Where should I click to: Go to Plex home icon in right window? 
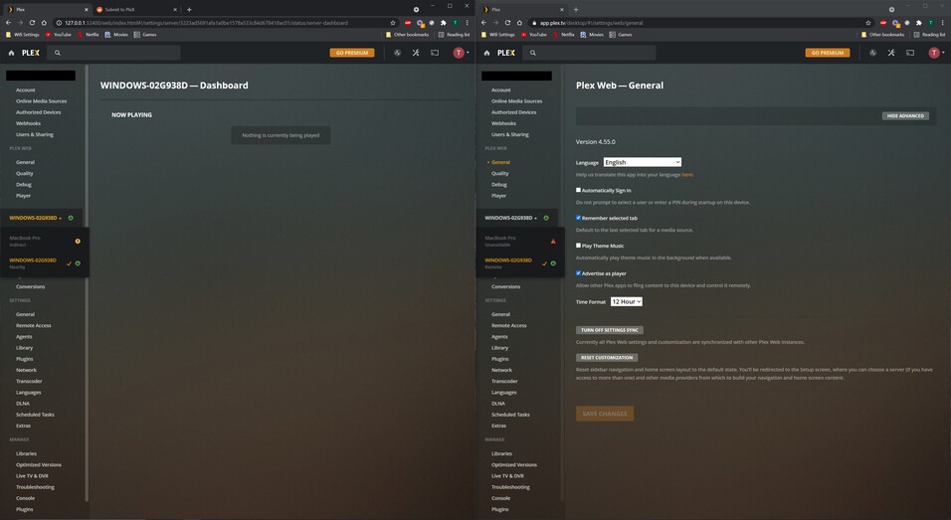pyautogui.click(x=486, y=53)
